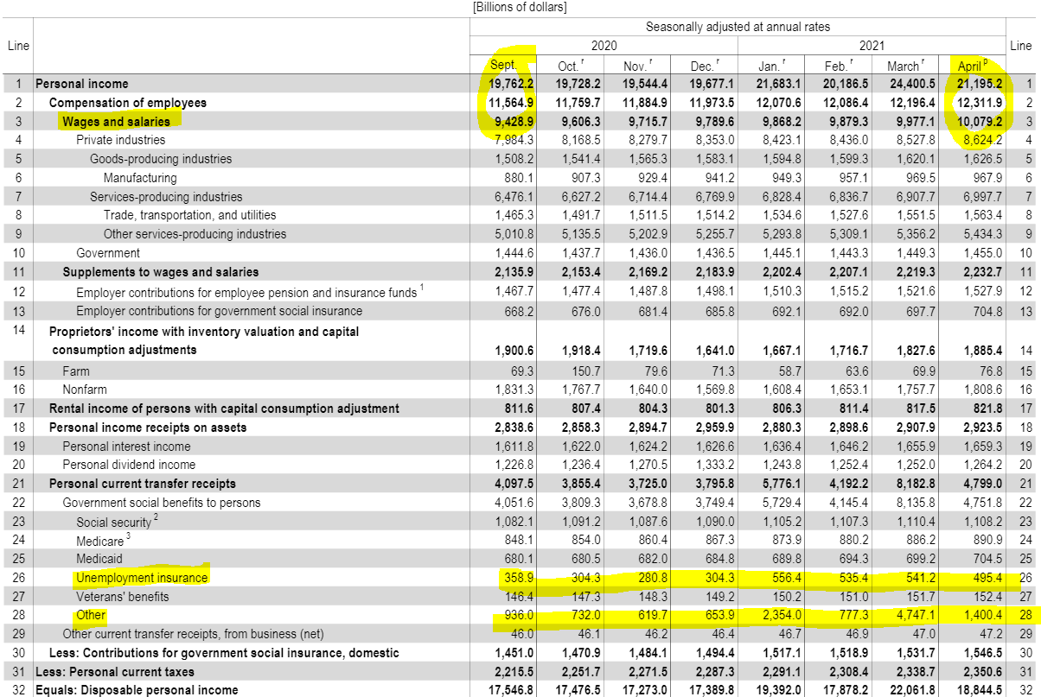Click the 'Jan.' column header
Viewport: 1041px width, 697px height.
coord(770,66)
